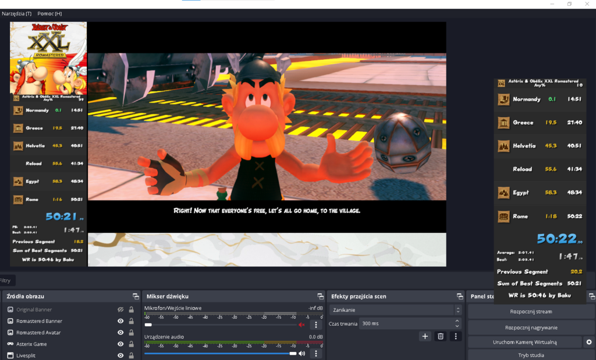Delete scene transition using the trash icon
The image size is (596, 360).
[x=441, y=336]
